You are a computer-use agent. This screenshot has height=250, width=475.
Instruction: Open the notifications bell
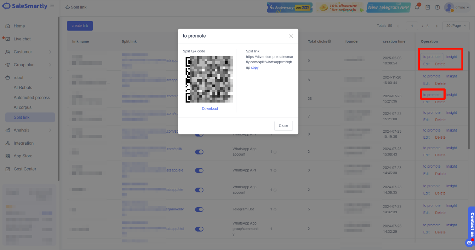pos(417,7)
